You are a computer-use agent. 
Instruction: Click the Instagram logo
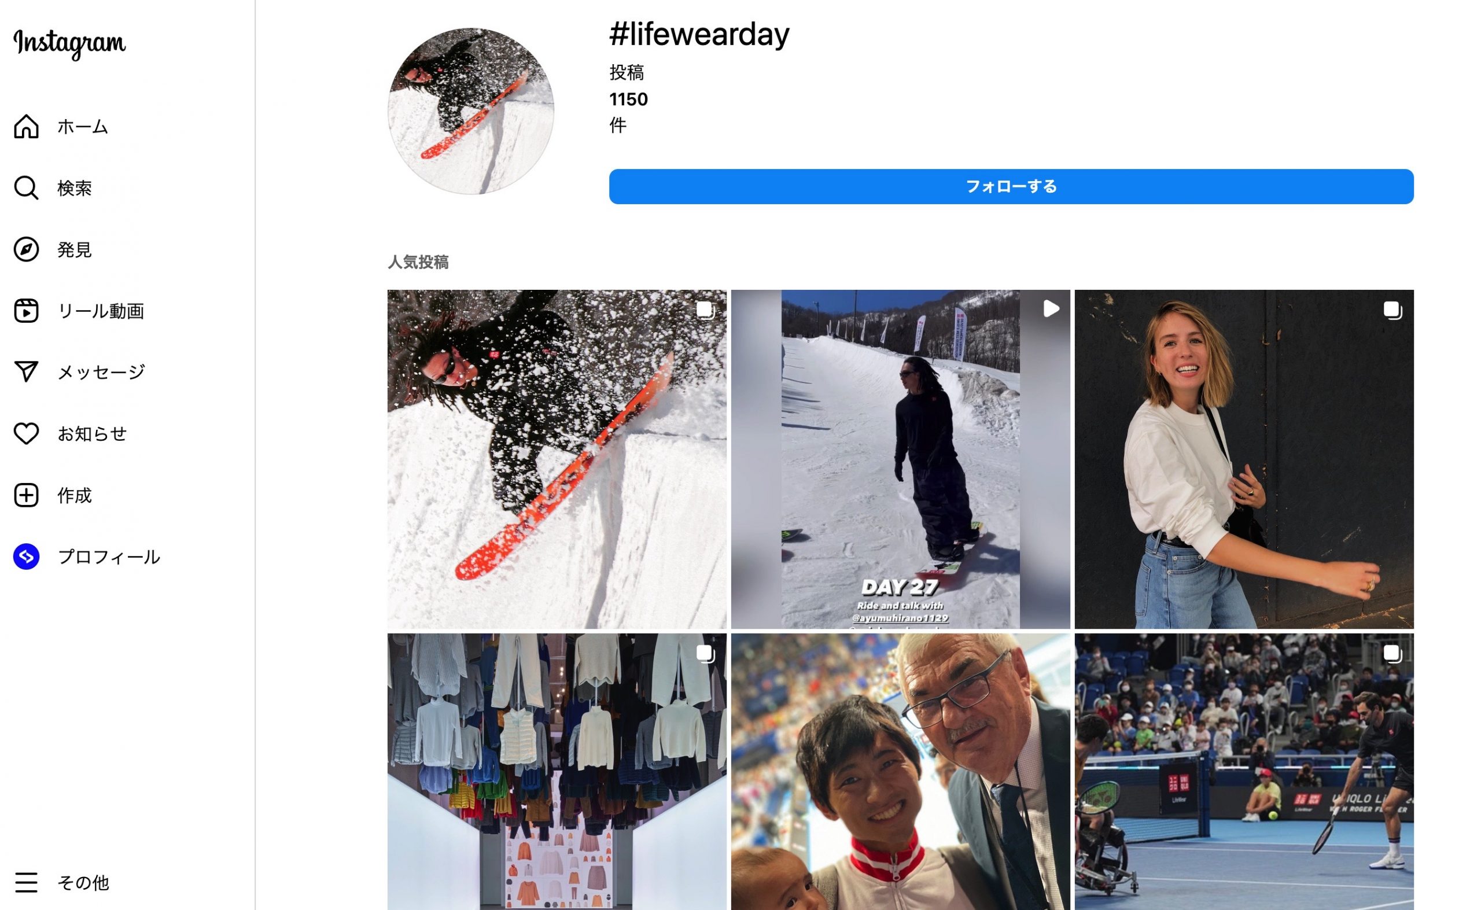[70, 43]
